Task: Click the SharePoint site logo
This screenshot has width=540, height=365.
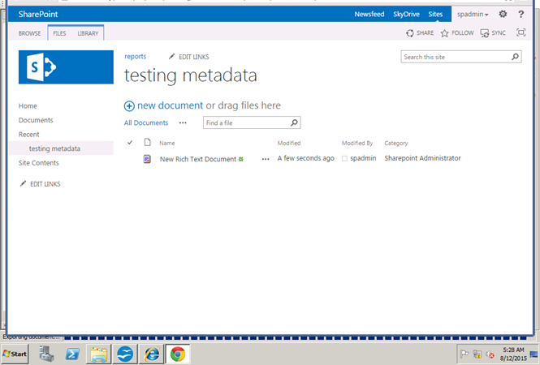Action: point(66,67)
